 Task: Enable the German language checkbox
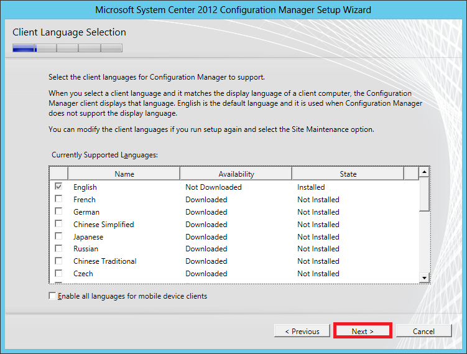58,212
